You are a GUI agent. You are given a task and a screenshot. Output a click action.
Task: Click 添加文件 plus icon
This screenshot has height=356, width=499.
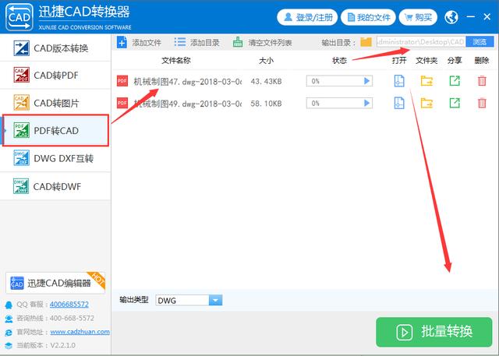point(122,42)
